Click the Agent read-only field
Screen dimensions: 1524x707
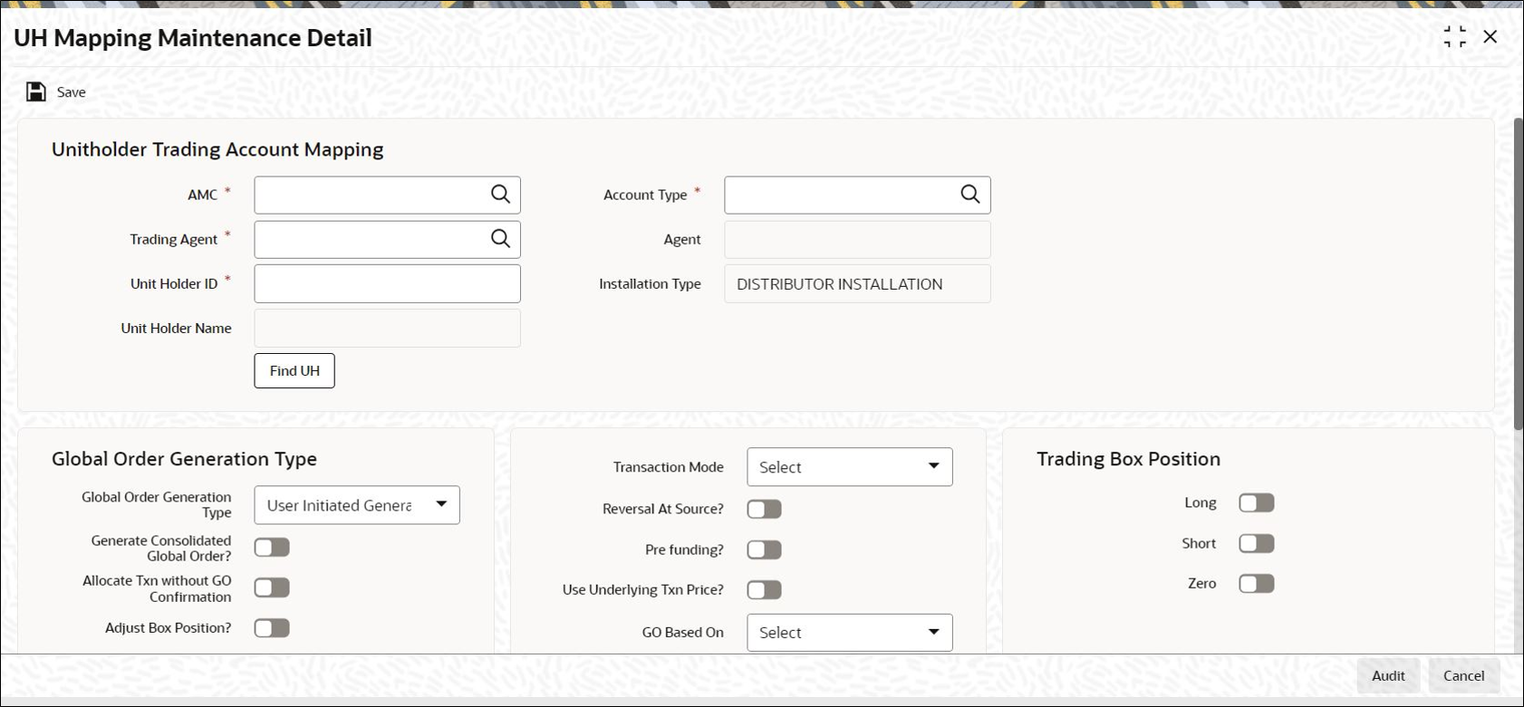coord(858,239)
